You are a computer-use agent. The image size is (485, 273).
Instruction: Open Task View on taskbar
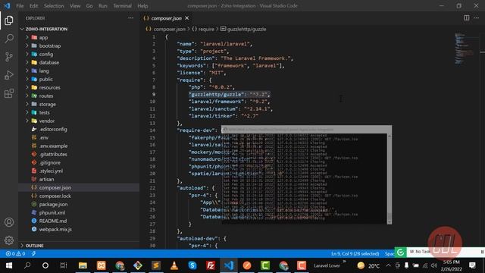[64, 265]
